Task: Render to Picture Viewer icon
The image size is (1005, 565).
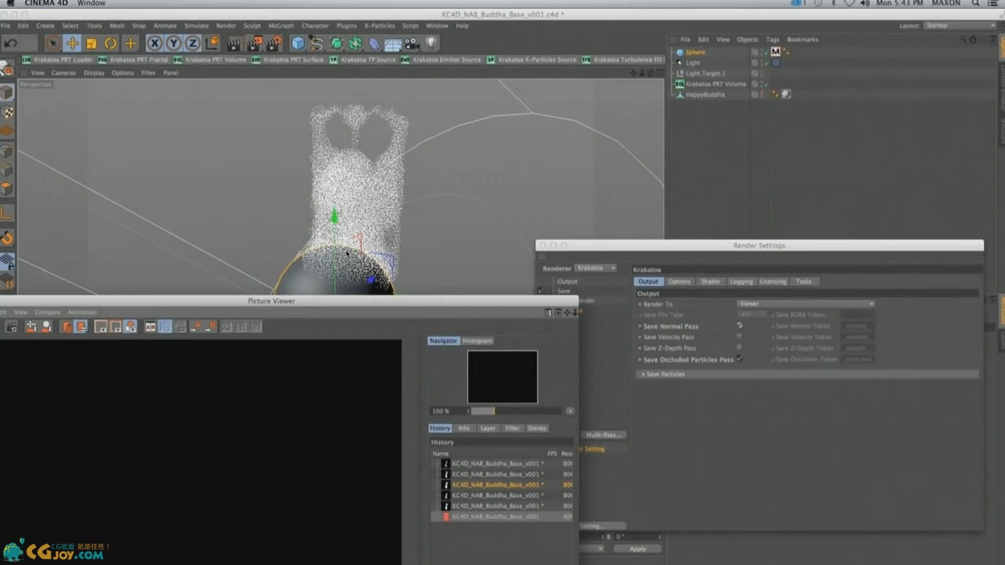Action: click(x=254, y=43)
